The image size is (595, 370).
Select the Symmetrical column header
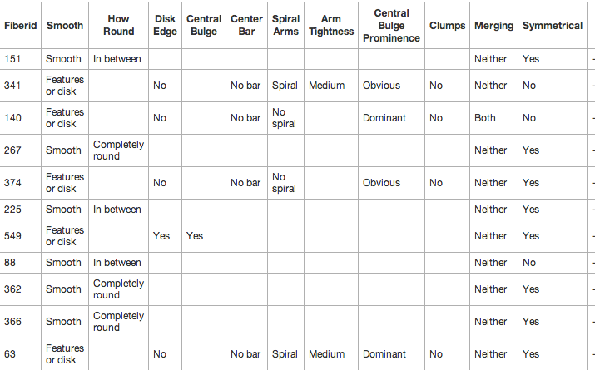pos(552,26)
